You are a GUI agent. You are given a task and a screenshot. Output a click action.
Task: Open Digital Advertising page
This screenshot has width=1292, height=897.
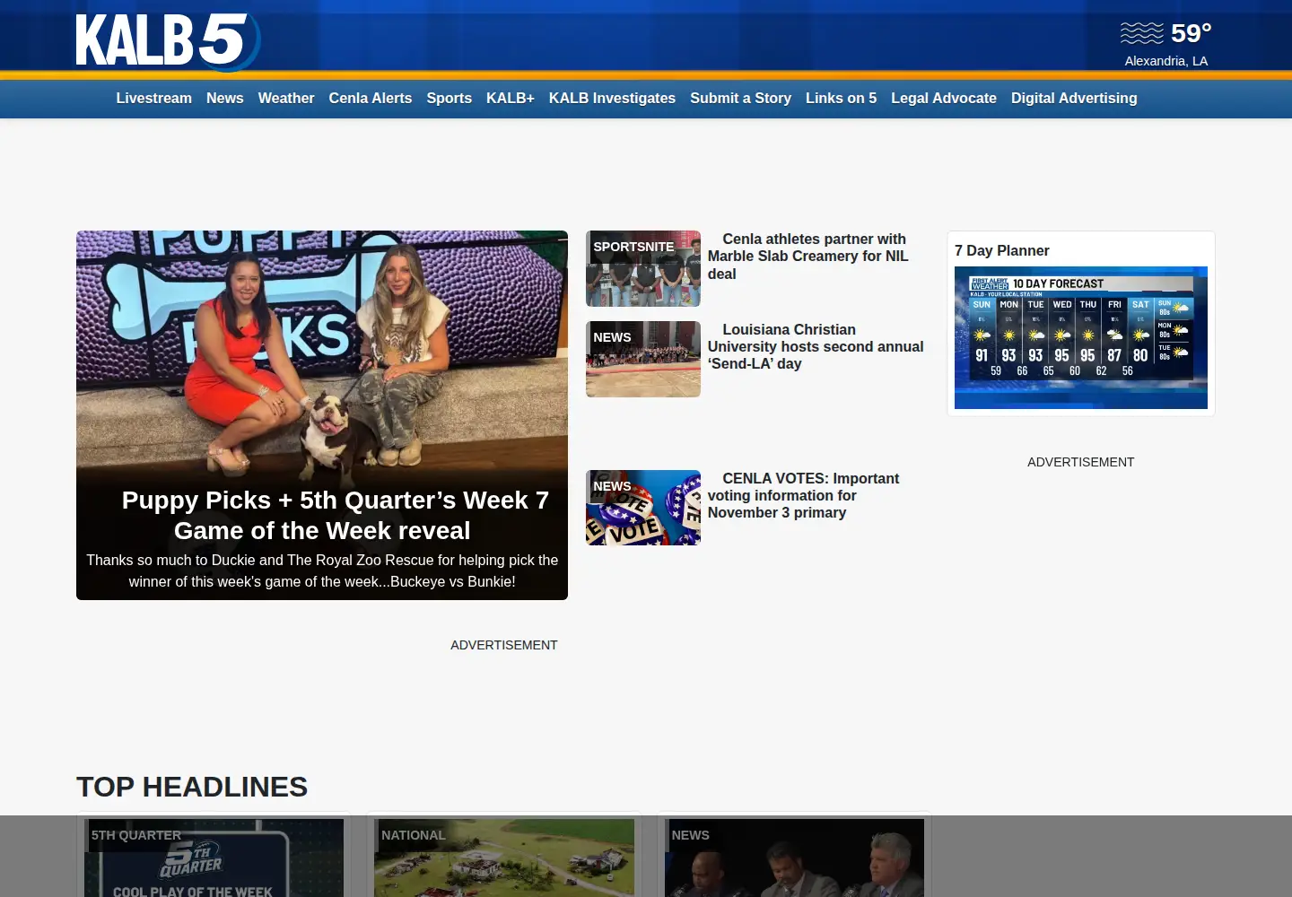(1074, 98)
